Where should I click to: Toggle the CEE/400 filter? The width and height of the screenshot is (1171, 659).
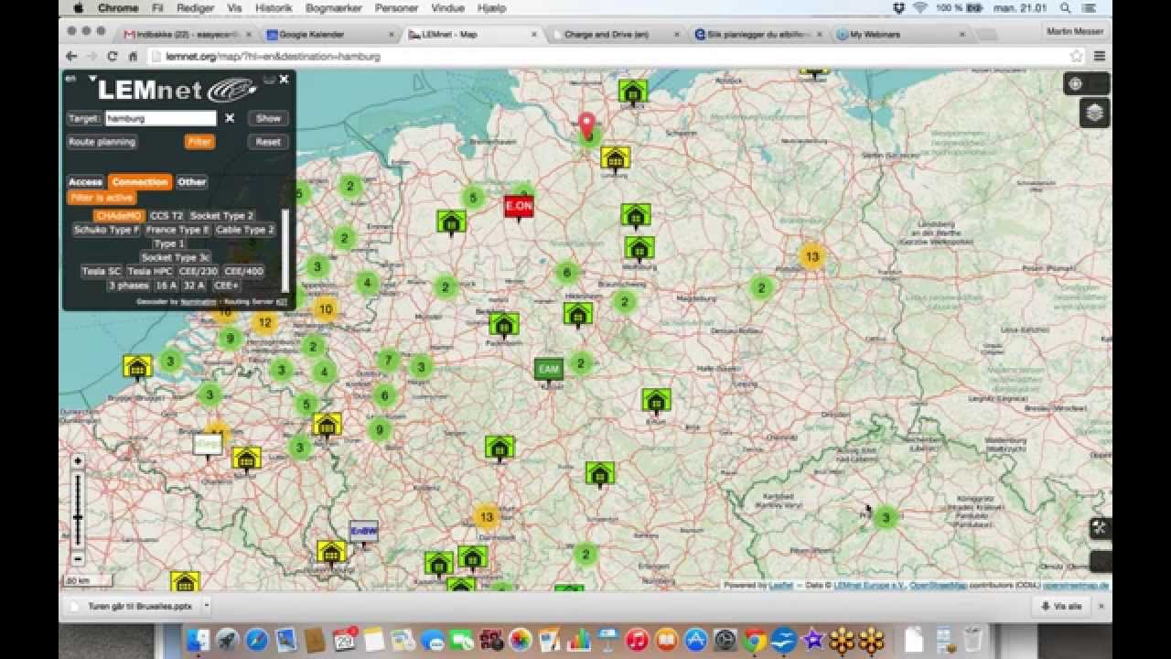point(244,271)
